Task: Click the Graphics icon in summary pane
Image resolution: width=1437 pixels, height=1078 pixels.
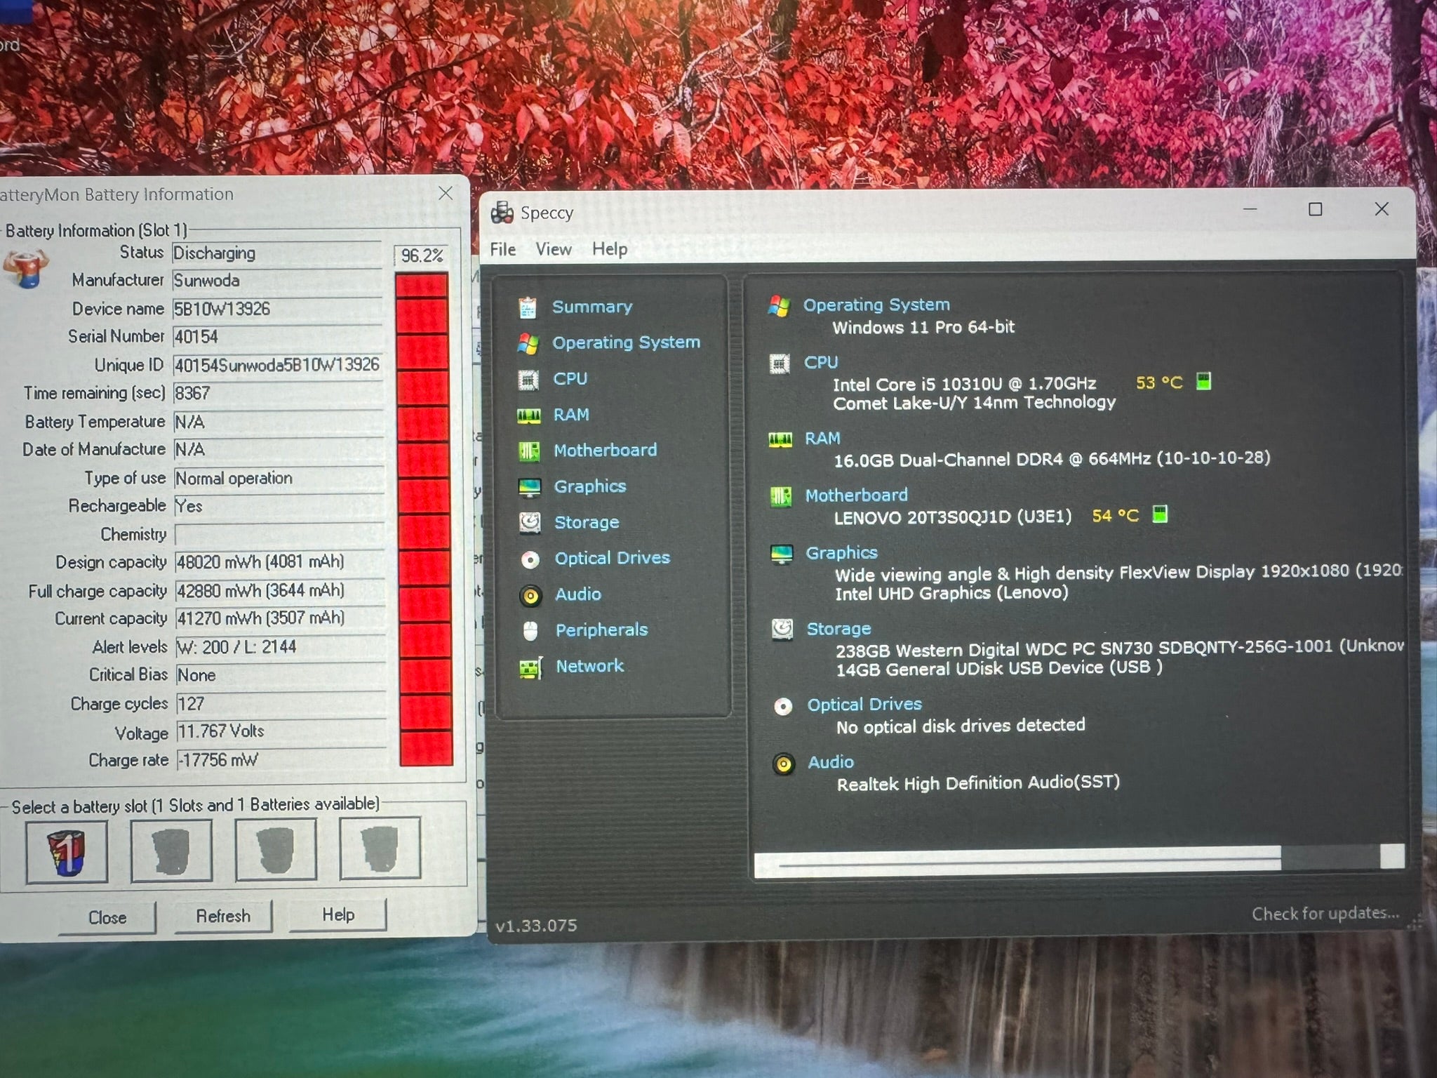Action: (782, 554)
